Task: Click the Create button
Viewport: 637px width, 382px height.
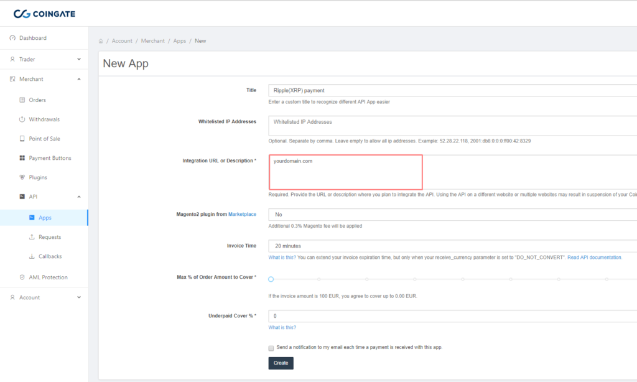Action: click(x=281, y=363)
